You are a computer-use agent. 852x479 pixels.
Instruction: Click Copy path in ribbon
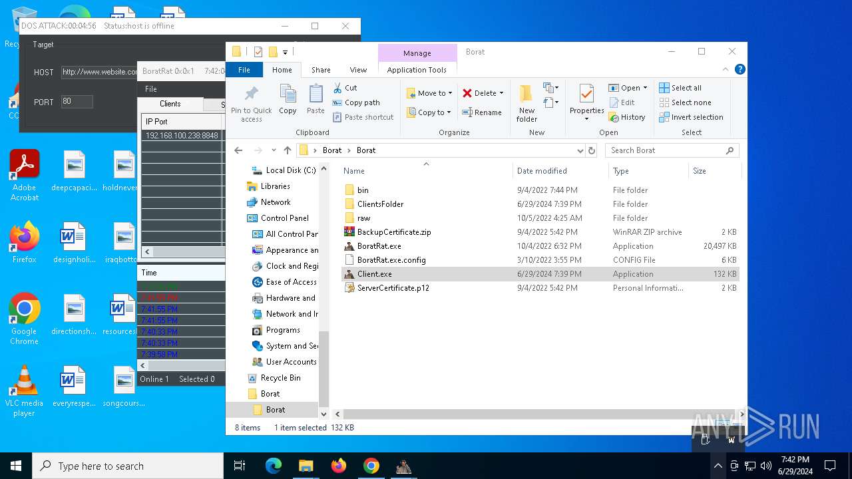pyautogui.click(x=355, y=102)
